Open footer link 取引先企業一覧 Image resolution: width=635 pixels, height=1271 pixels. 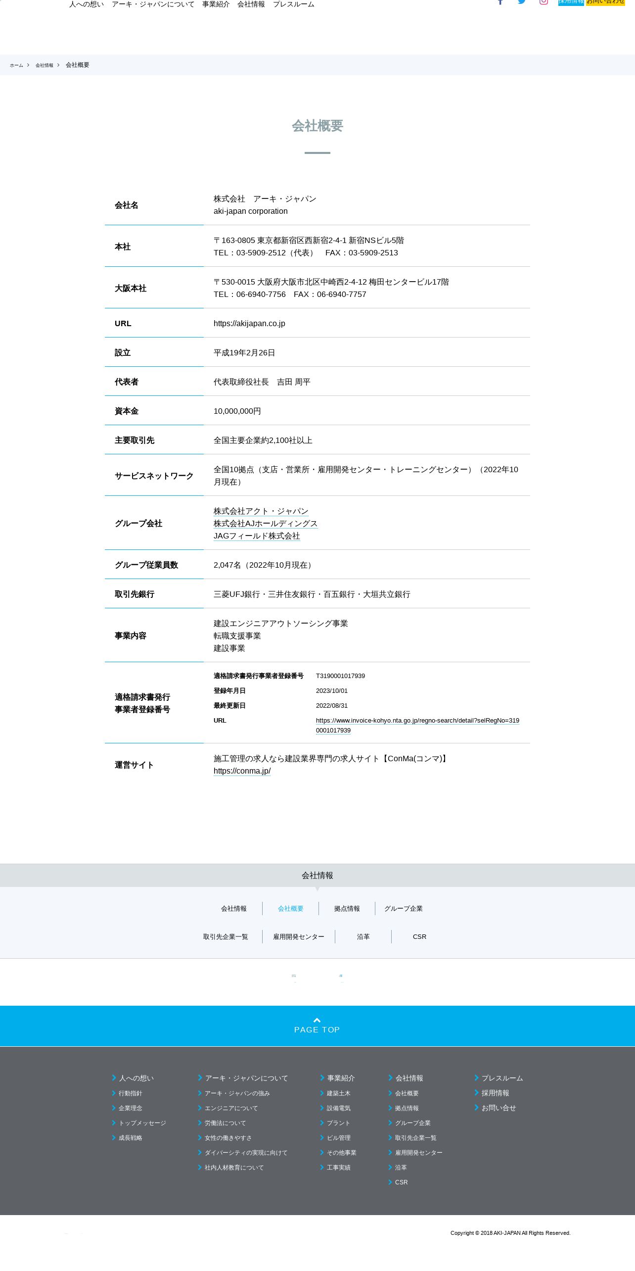pos(416,1138)
